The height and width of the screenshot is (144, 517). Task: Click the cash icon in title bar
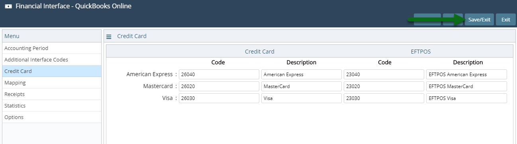[x=8, y=6]
